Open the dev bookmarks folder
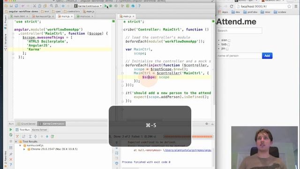 pos(236,12)
